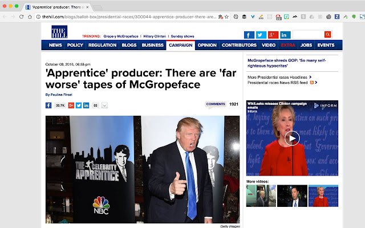Open the REGULATION menu
Viewport: 365px width, 228px height.
[103, 45]
